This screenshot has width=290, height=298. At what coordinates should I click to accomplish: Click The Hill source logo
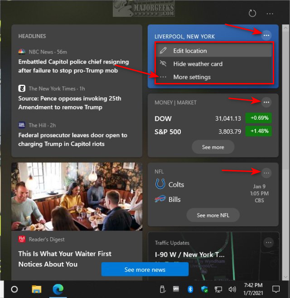22,125
